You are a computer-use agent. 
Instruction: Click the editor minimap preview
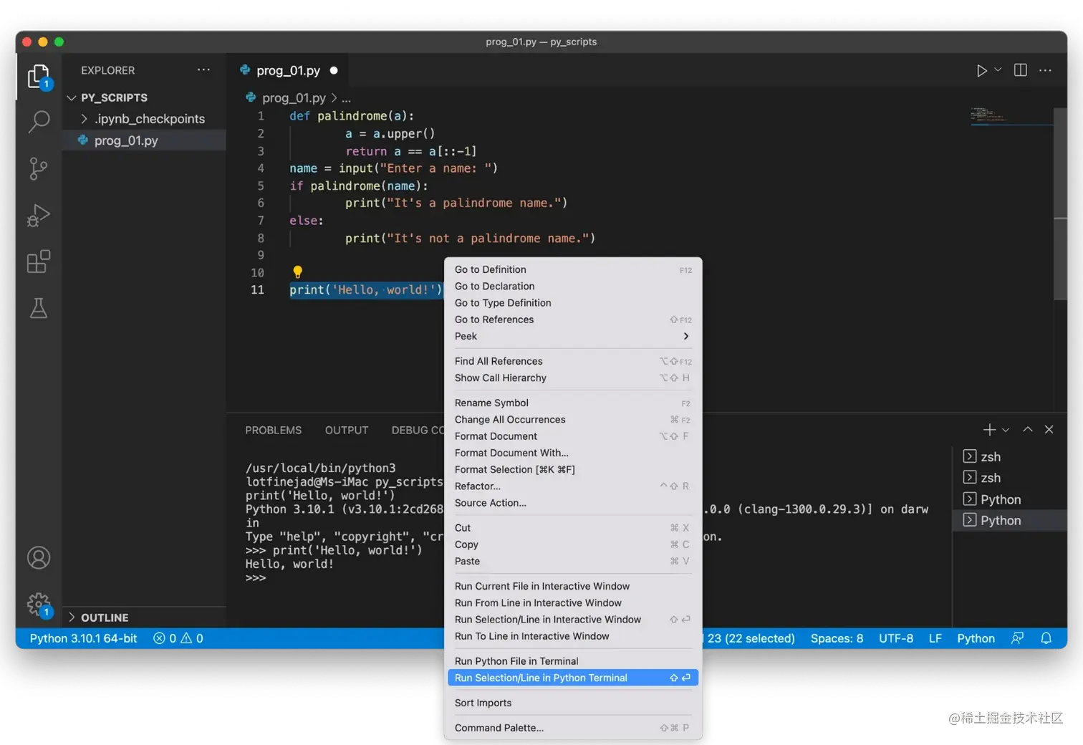[x=1011, y=116]
